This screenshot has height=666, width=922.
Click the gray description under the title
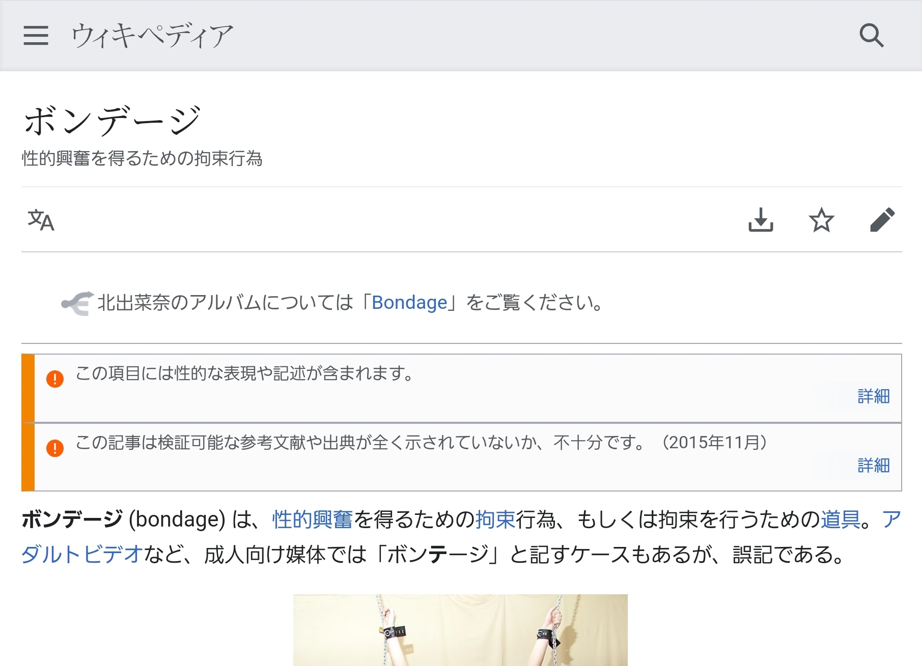point(142,159)
